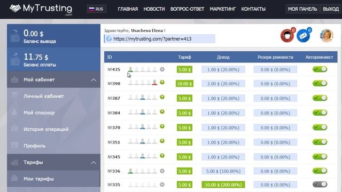
Task: Click the partner referral link field
Action: click(160, 39)
